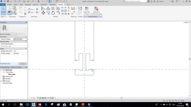
Task: Open Family: Profiles dropdown
Action: (x=9, y=34)
